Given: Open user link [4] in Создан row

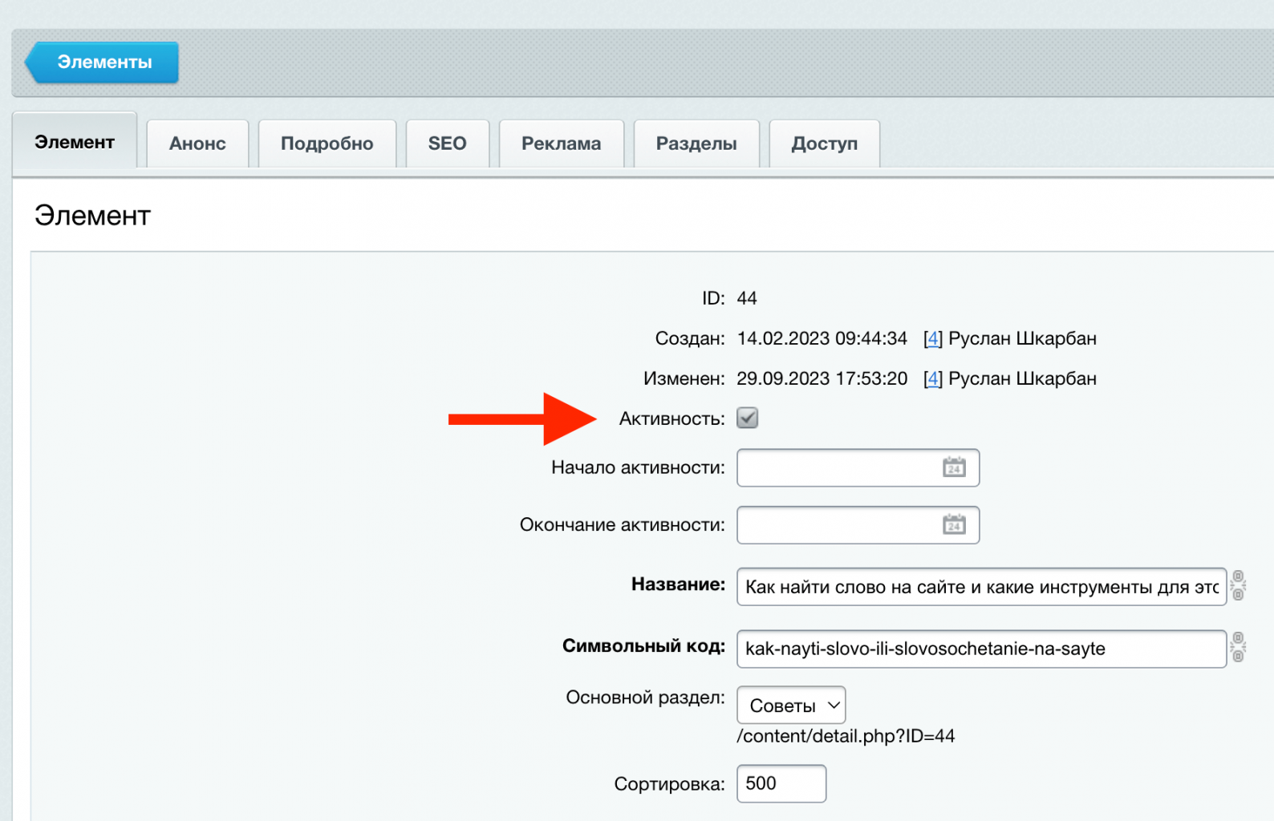Looking at the screenshot, I should pyautogui.click(x=933, y=338).
